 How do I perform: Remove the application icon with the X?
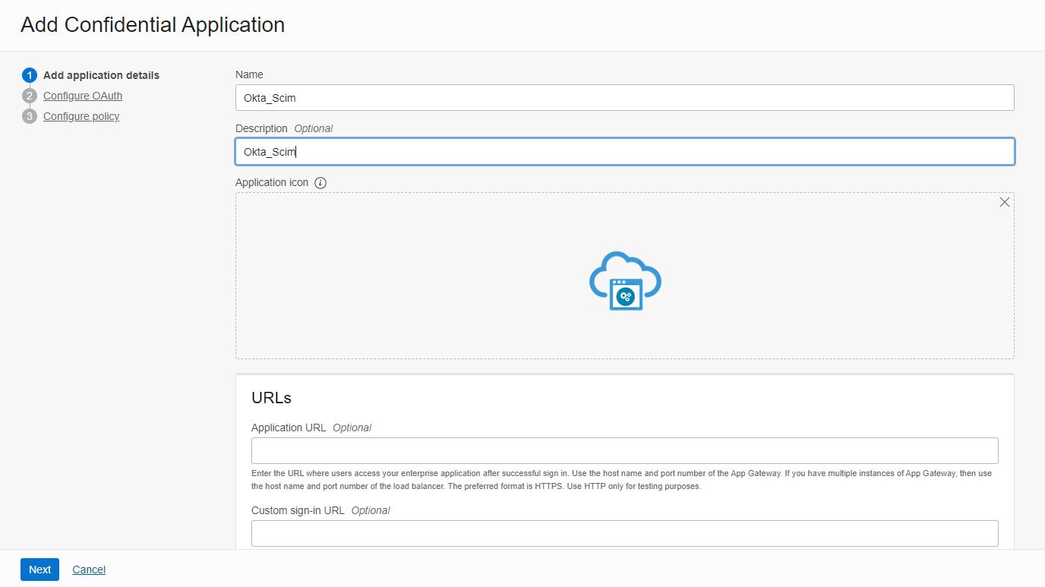pos(1005,202)
